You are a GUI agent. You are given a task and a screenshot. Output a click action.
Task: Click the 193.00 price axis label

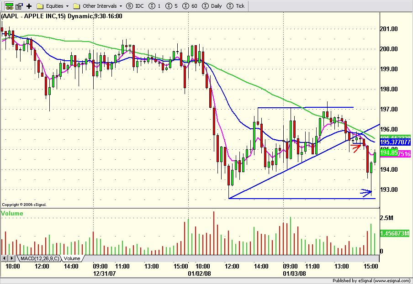pyautogui.click(x=389, y=189)
